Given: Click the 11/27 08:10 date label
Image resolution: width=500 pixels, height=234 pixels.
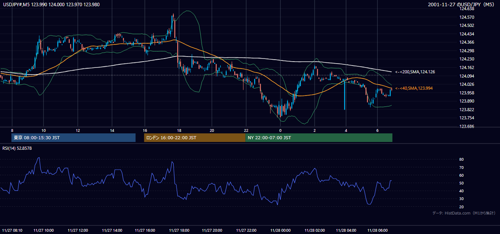Looking at the screenshot, I should 12,230.
